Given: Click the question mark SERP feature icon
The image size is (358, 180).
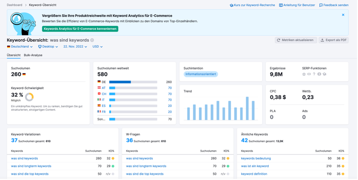Looking at the screenshot, I should click(314, 74).
